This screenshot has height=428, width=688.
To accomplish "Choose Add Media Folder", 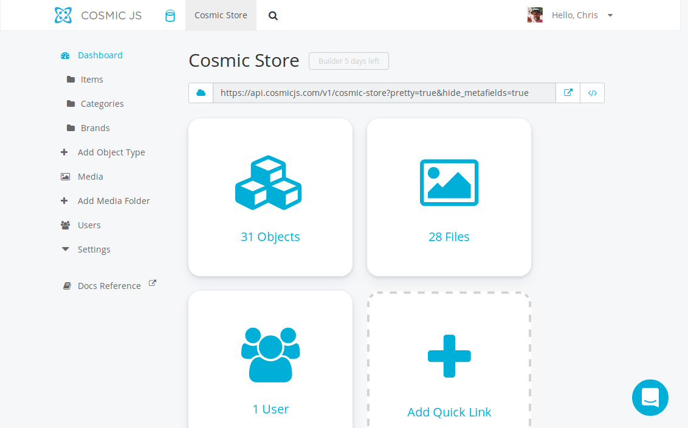I will pyautogui.click(x=114, y=200).
